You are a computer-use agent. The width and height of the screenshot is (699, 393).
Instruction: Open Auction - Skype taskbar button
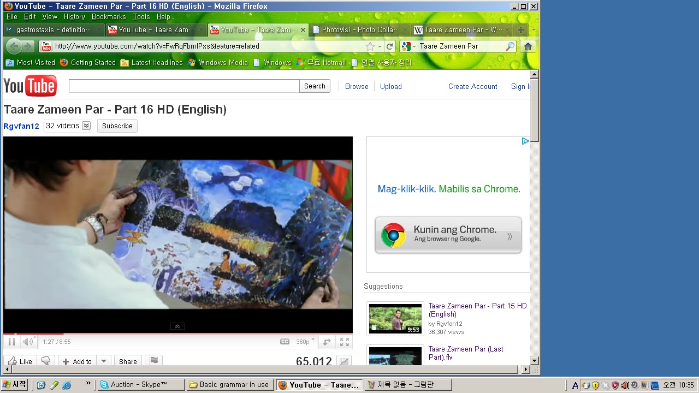141,385
